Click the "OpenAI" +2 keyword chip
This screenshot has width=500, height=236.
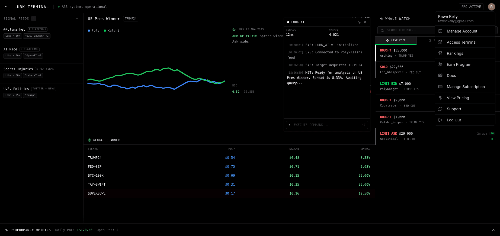pos(33,56)
